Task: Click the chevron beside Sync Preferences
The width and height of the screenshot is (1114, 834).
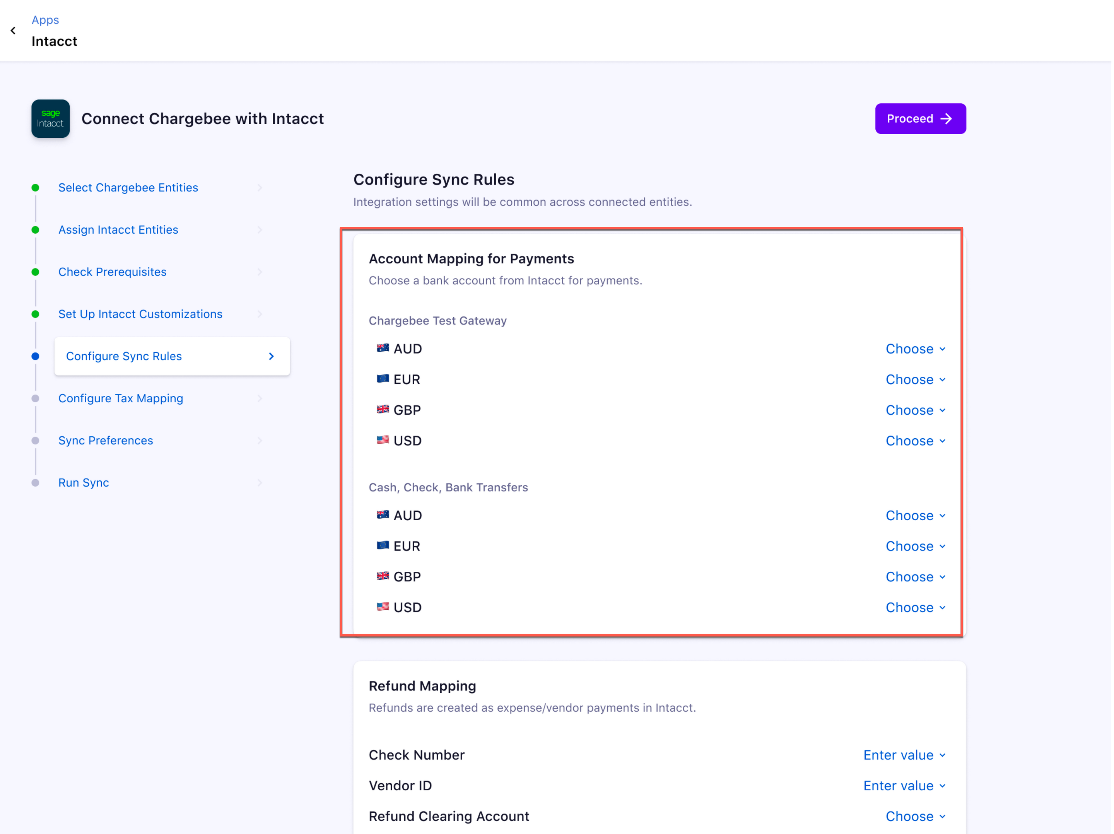Action: tap(260, 441)
